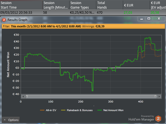Click the 27,03 EUR winnings cell
This screenshot has height=124, width=166.
[x=128, y=13]
